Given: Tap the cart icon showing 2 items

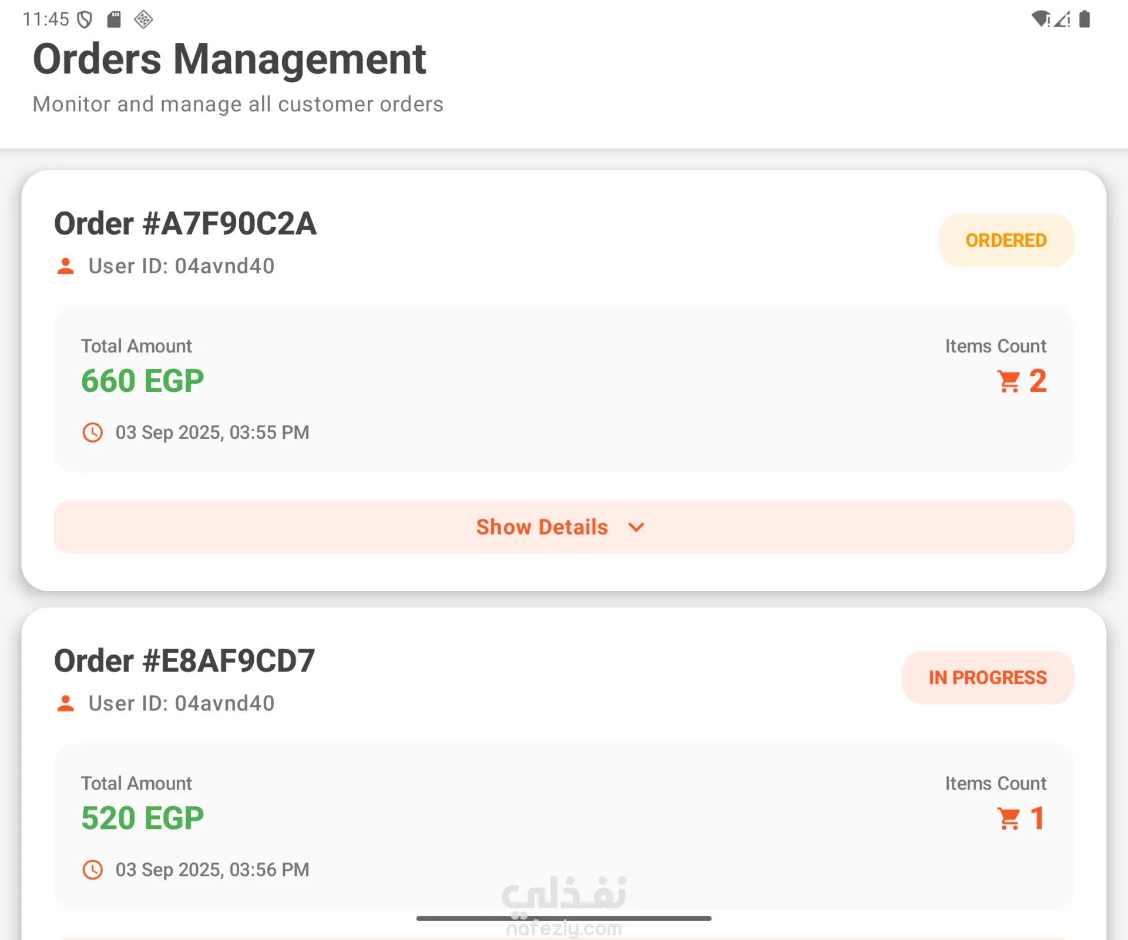Looking at the screenshot, I should (1009, 381).
